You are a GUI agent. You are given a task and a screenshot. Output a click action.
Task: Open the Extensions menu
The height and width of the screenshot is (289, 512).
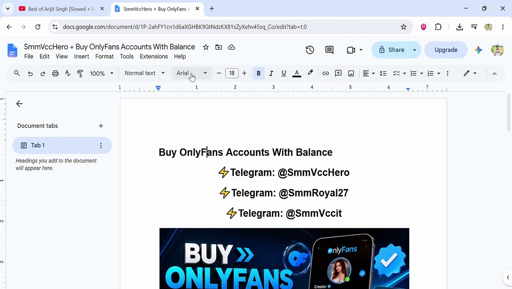pos(154,57)
